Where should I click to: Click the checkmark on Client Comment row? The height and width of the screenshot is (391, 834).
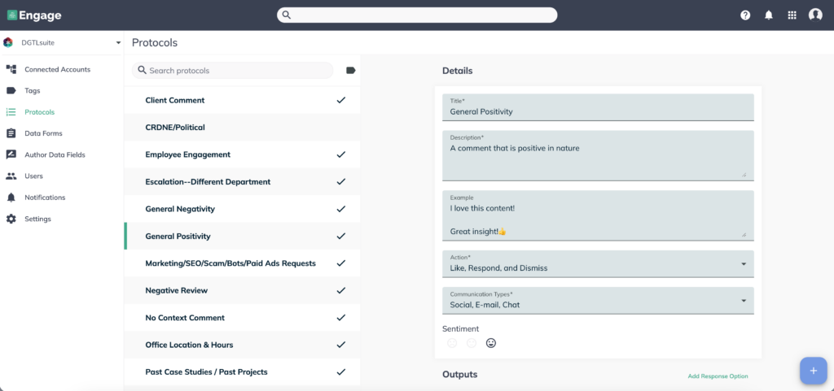coord(341,100)
